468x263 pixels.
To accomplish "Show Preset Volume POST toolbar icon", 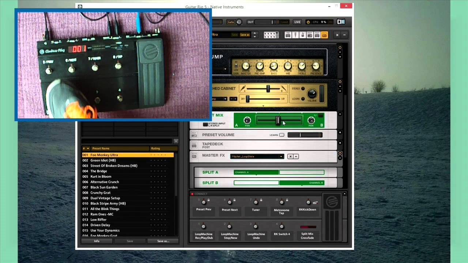I will point(310,35).
